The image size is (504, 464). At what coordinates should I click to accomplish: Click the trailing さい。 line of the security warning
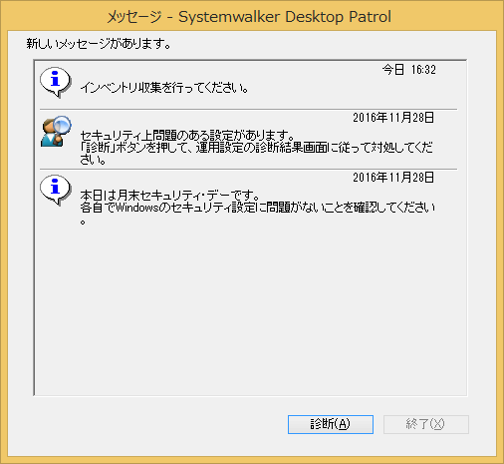point(93,160)
